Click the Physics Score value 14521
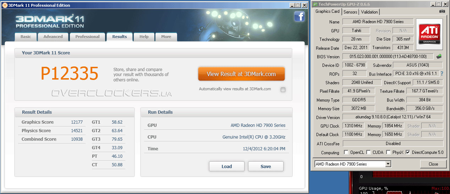 77,130
